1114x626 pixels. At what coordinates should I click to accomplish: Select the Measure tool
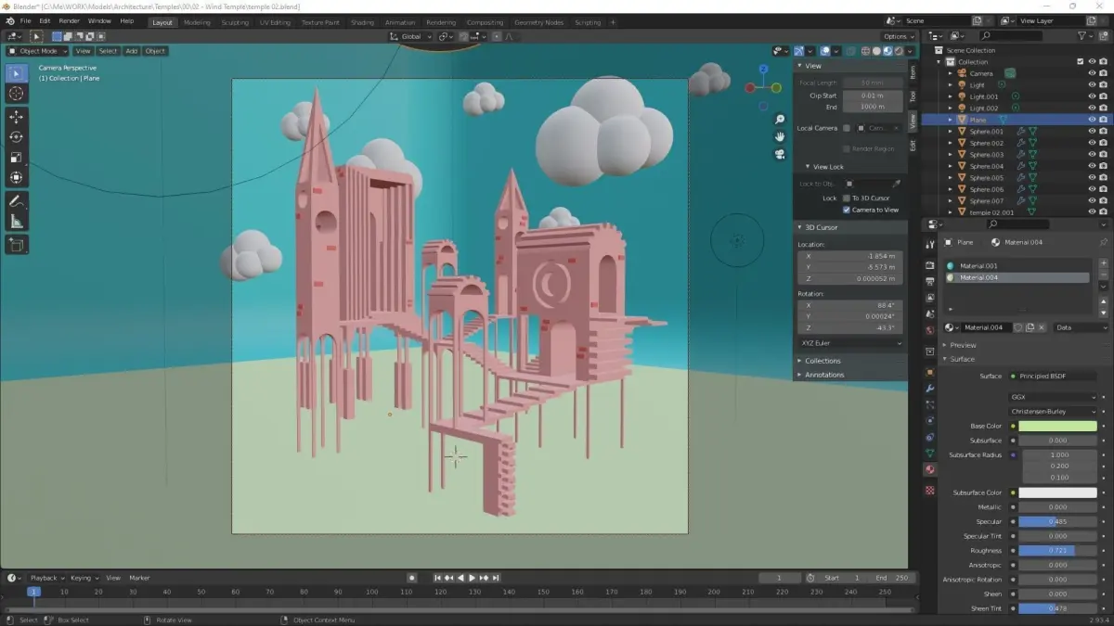pyautogui.click(x=17, y=221)
